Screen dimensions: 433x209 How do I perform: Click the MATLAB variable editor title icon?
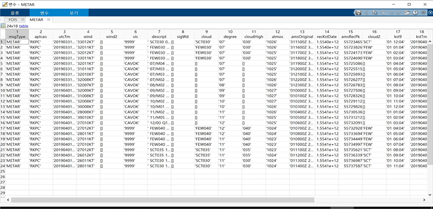[x=5, y=4]
